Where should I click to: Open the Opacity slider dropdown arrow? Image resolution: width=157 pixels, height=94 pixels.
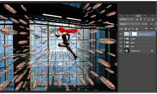(156, 24)
